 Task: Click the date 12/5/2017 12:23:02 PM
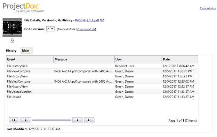(178, 81)
